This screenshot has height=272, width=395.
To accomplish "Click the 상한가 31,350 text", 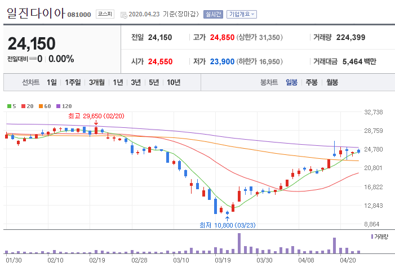I will [259, 38].
